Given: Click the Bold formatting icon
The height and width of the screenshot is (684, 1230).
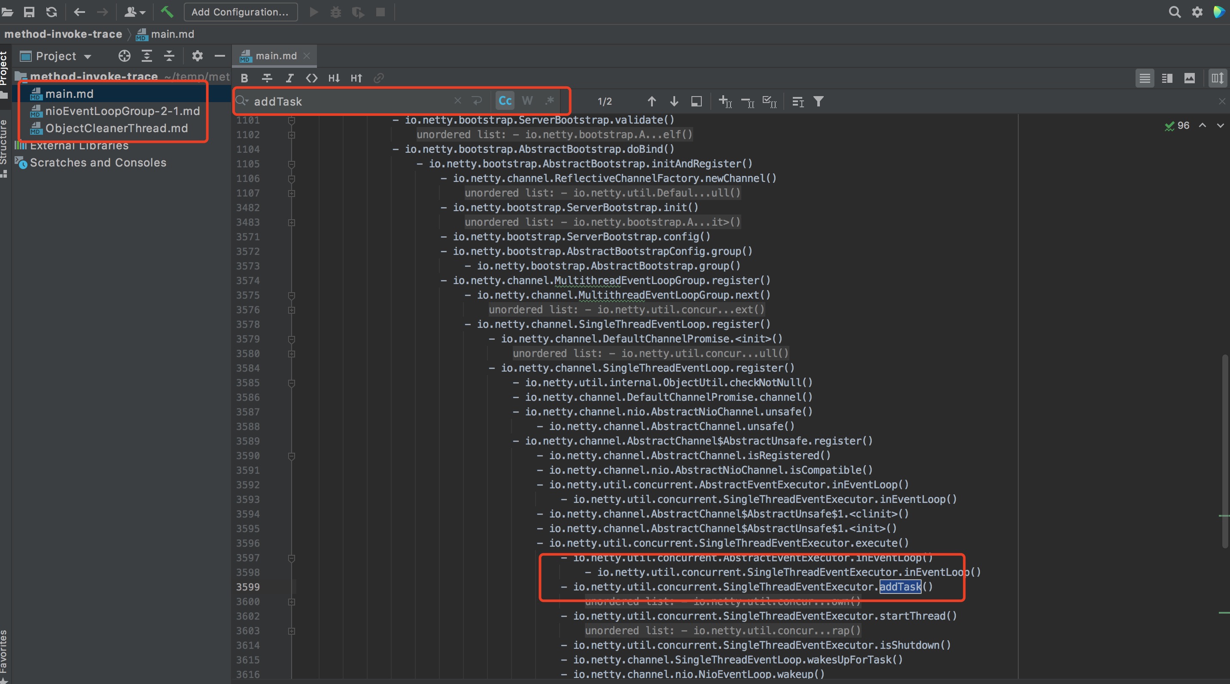Looking at the screenshot, I should click(x=244, y=78).
